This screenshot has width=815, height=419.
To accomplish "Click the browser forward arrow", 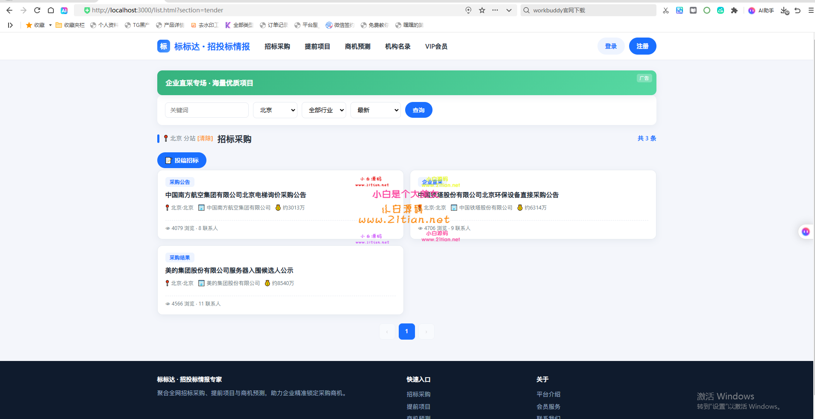I will [x=24, y=10].
